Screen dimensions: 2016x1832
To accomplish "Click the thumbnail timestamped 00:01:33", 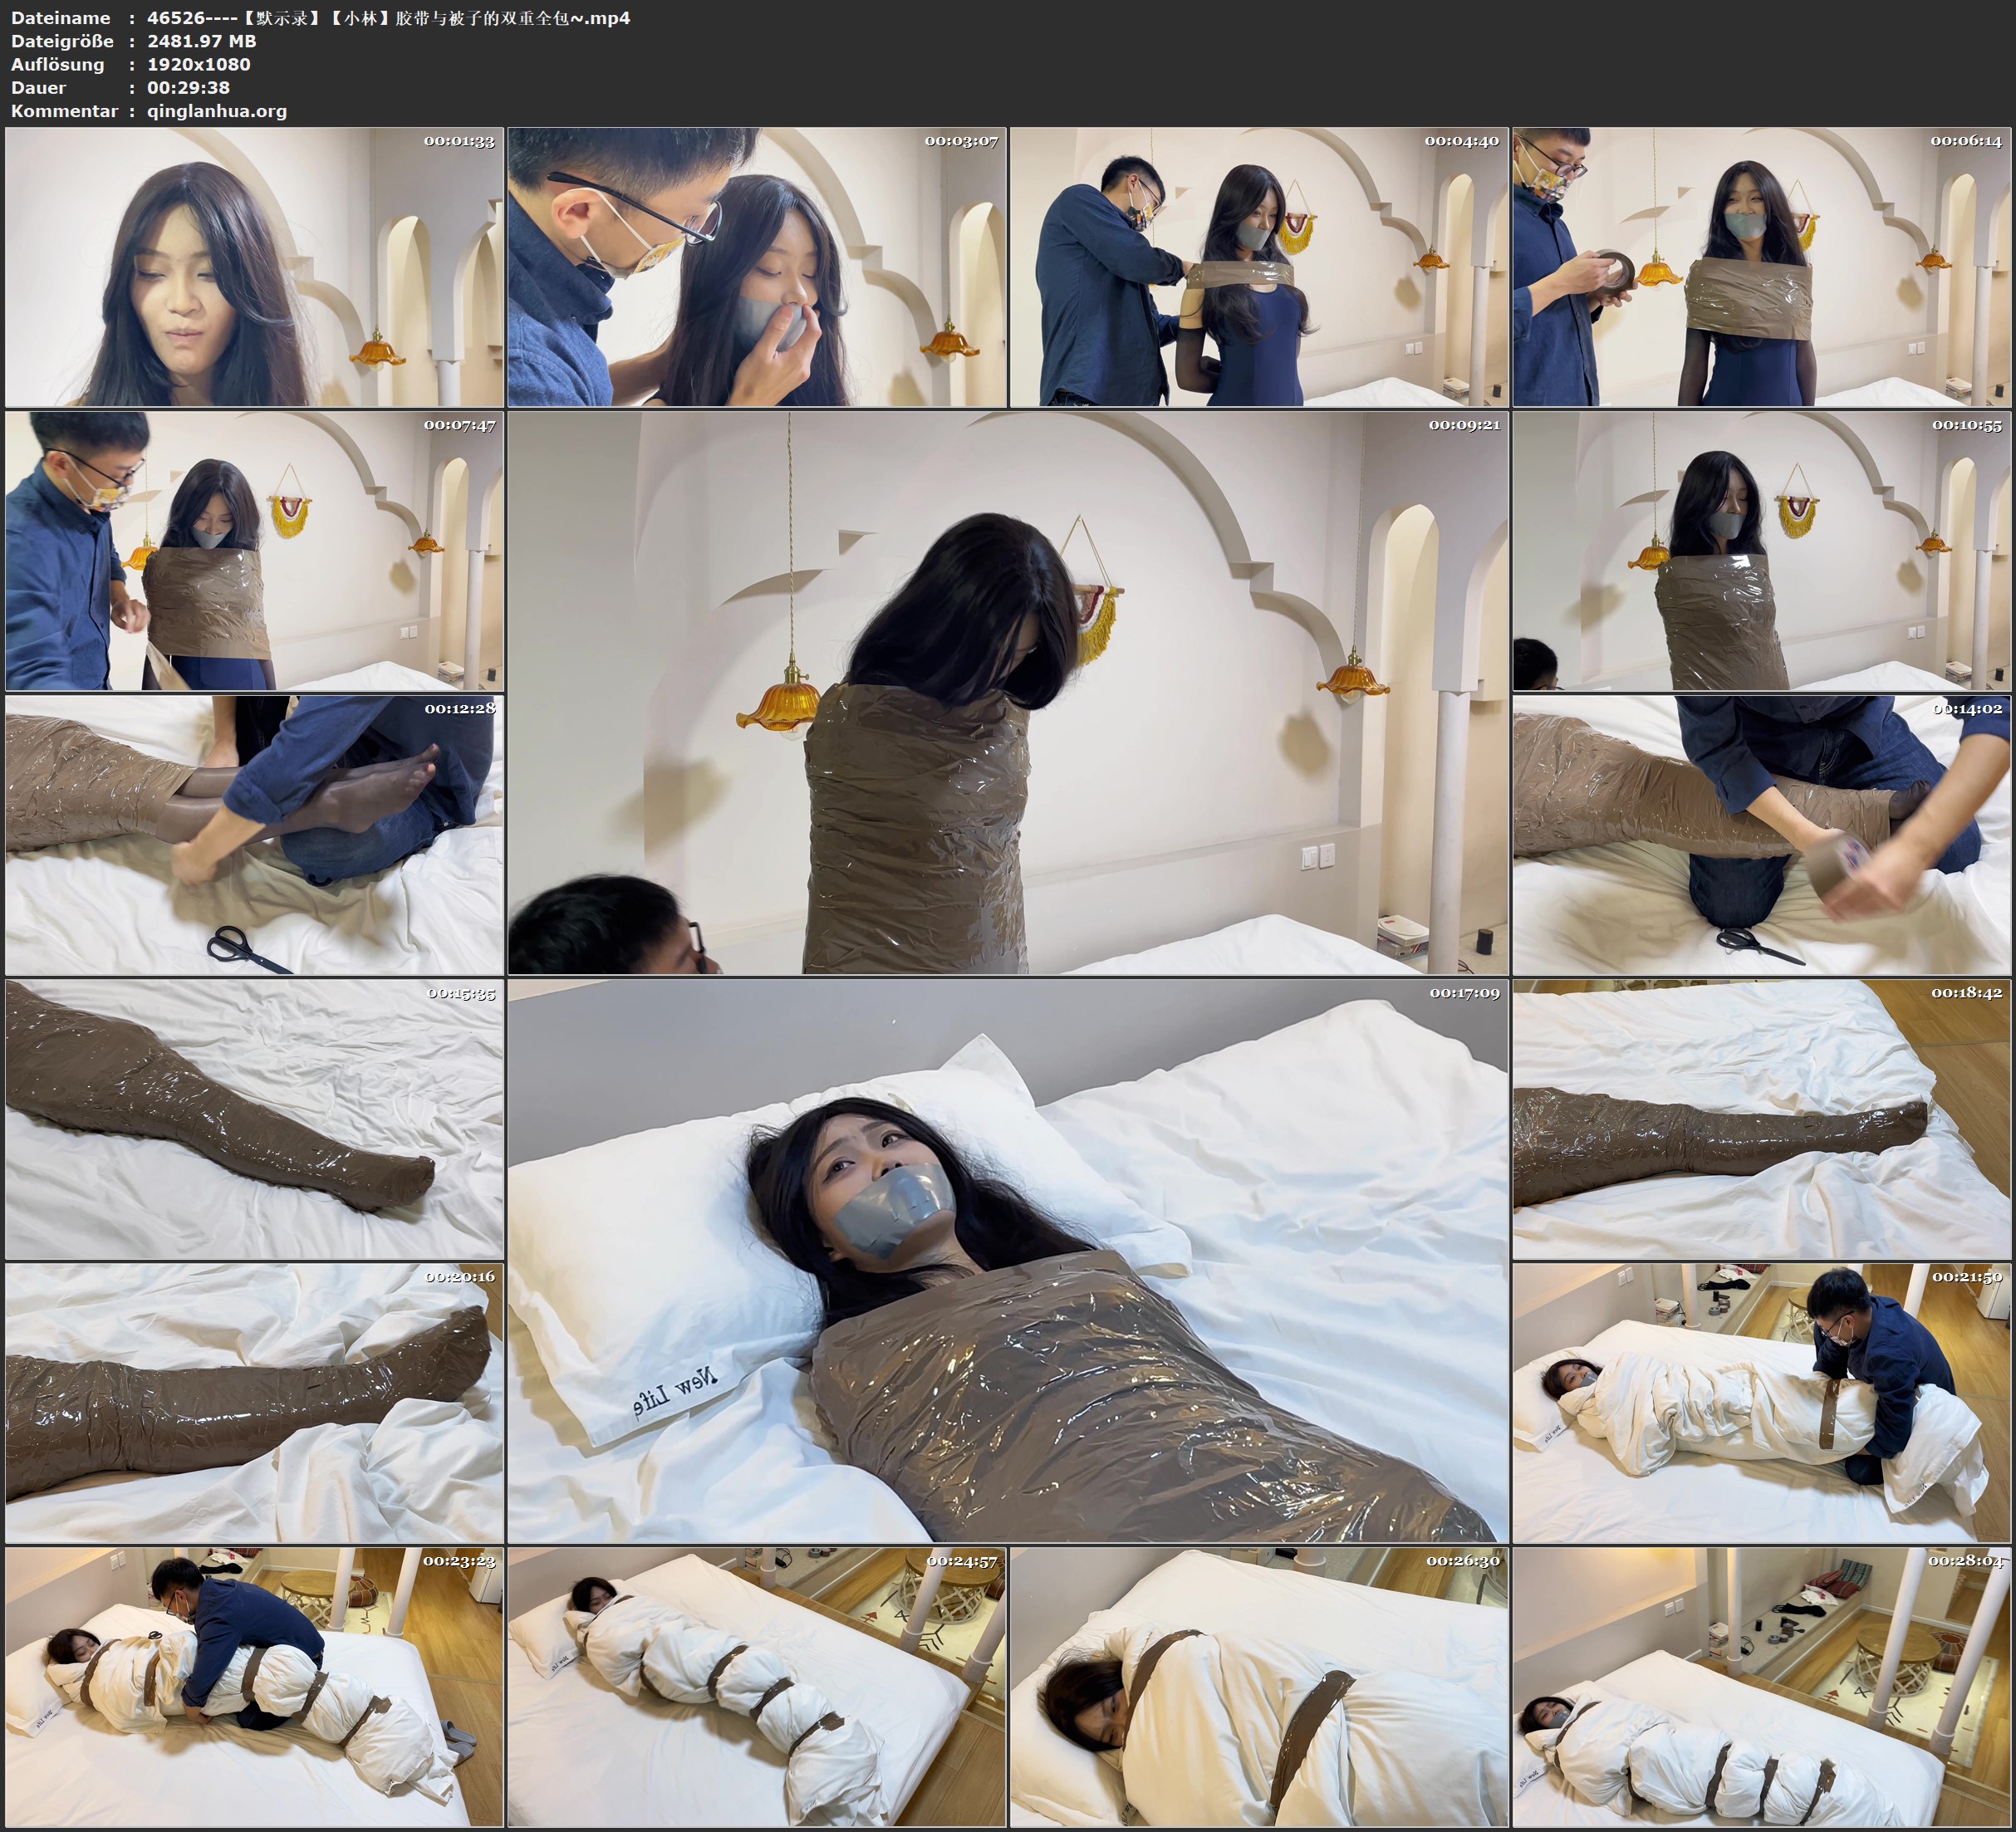I will point(254,267).
